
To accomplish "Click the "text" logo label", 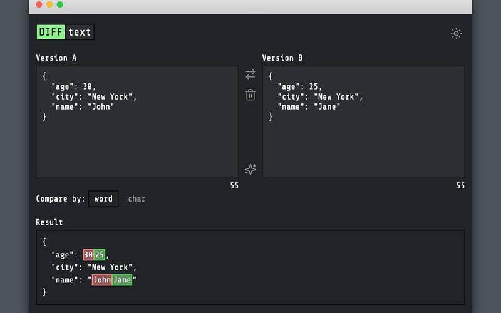I will point(80,32).
